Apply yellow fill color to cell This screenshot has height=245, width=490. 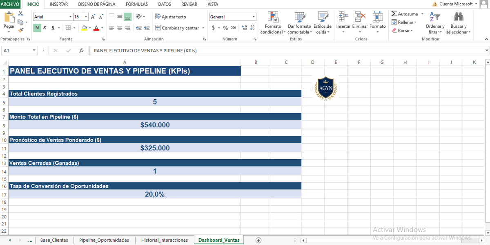tap(84, 28)
